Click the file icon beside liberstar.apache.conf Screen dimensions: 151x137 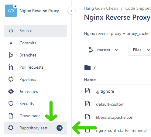pyautogui.click(x=88, y=117)
